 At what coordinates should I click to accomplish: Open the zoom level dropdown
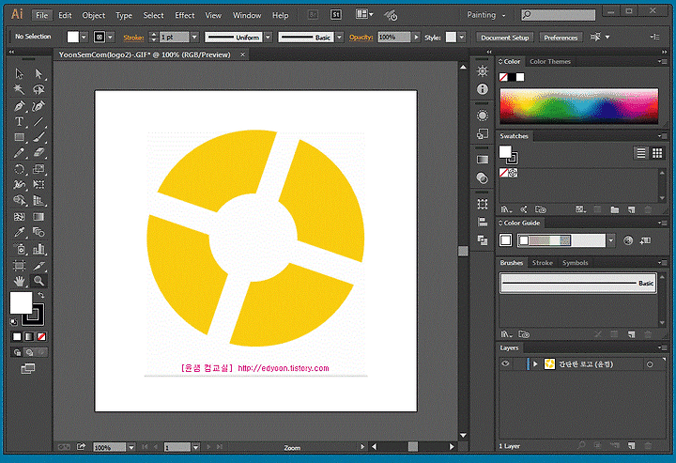pos(131,447)
